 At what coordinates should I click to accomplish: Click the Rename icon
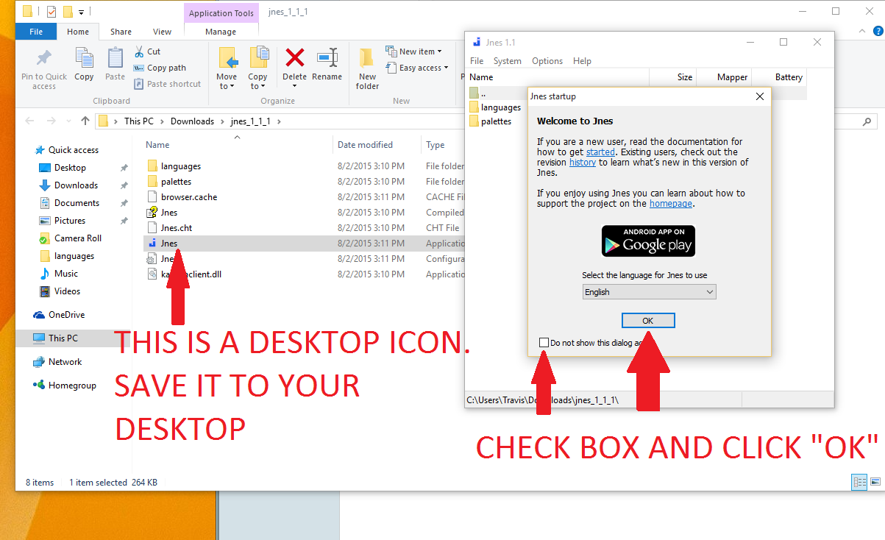pos(327,57)
